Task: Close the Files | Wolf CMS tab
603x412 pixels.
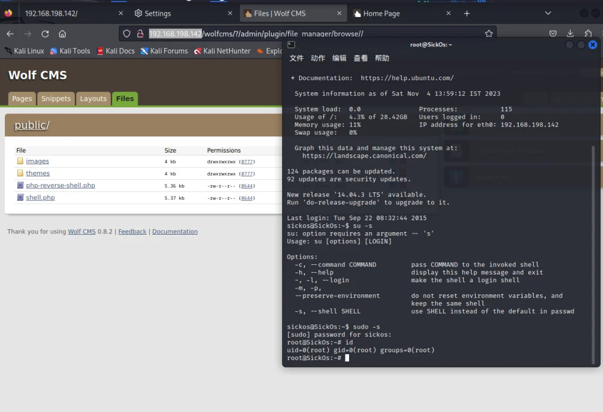Action: tap(339, 13)
